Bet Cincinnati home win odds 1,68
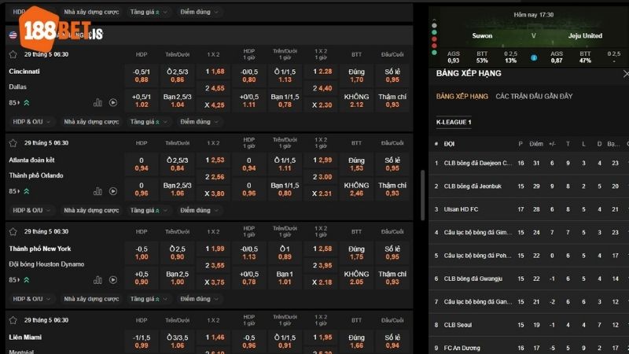The width and height of the screenshot is (629, 354). click(x=214, y=72)
